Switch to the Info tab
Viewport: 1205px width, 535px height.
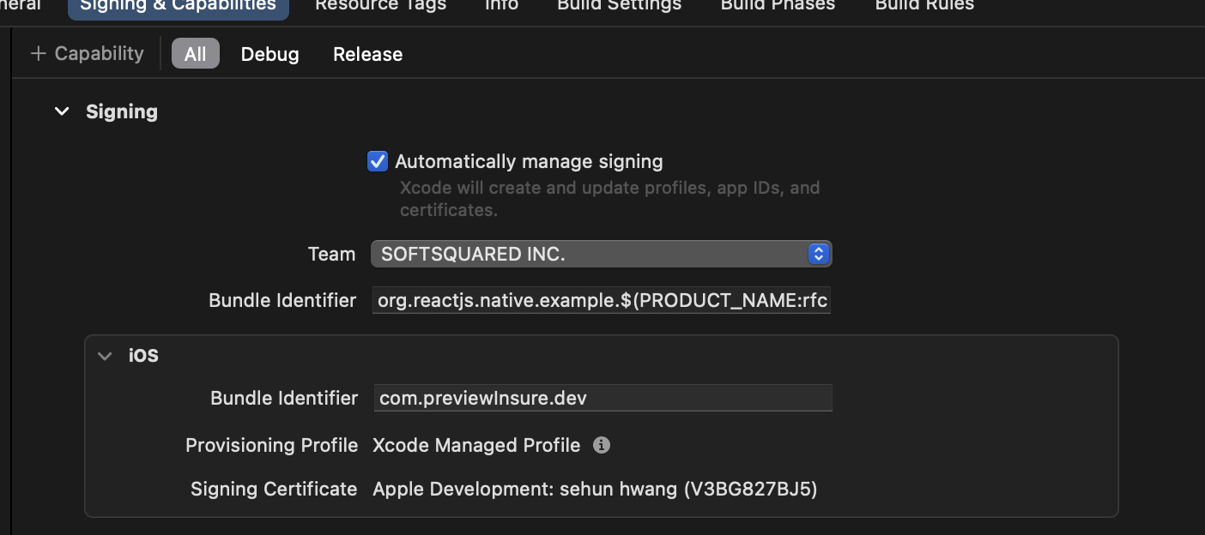click(500, 6)
